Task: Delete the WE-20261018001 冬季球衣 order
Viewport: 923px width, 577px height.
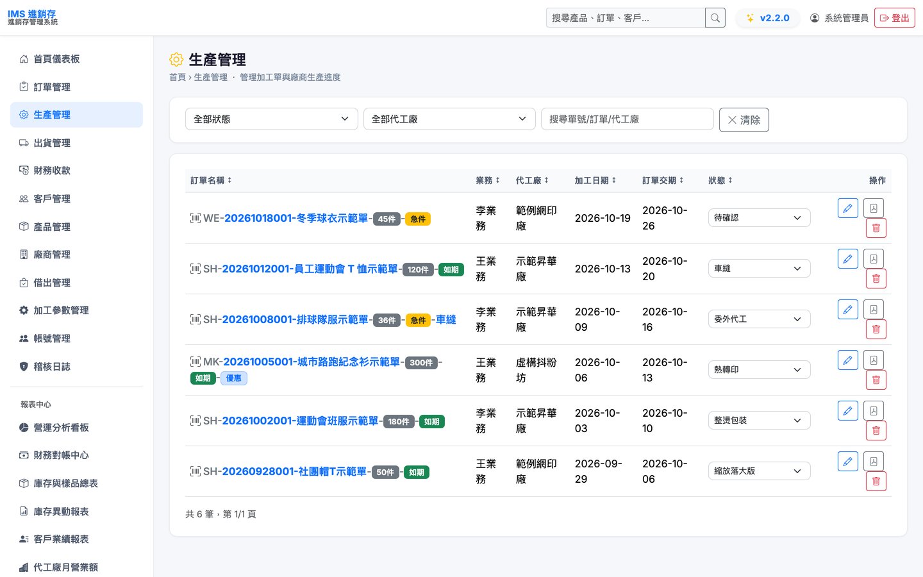Action: click(x=876, y=228)
